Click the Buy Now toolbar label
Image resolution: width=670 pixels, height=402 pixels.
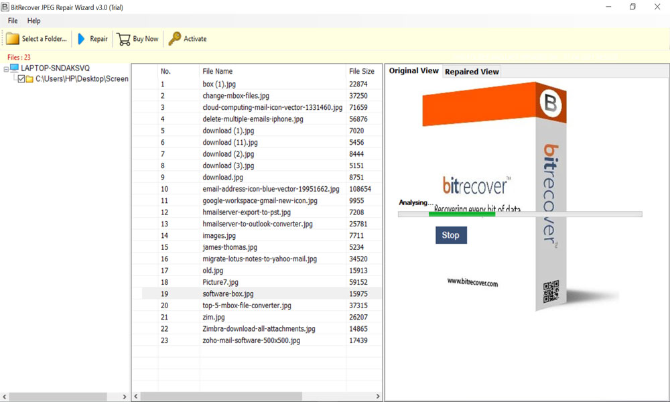(145, 39)
